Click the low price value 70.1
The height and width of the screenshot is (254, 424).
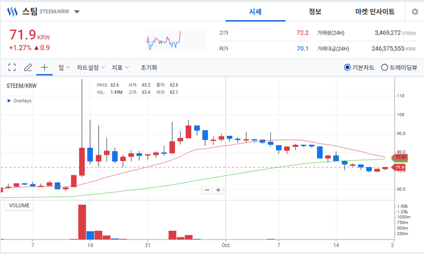coord(303,48)
